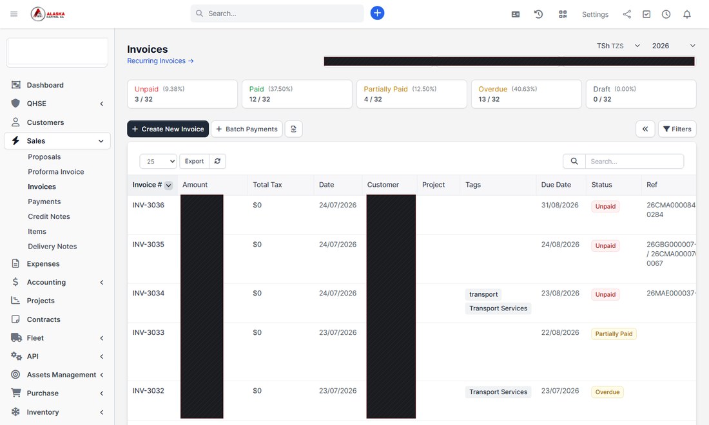The width and height of the screenshot is (709, 425).
Task: Click the Dashboard sidebar icon
Action: click(16, 85)
